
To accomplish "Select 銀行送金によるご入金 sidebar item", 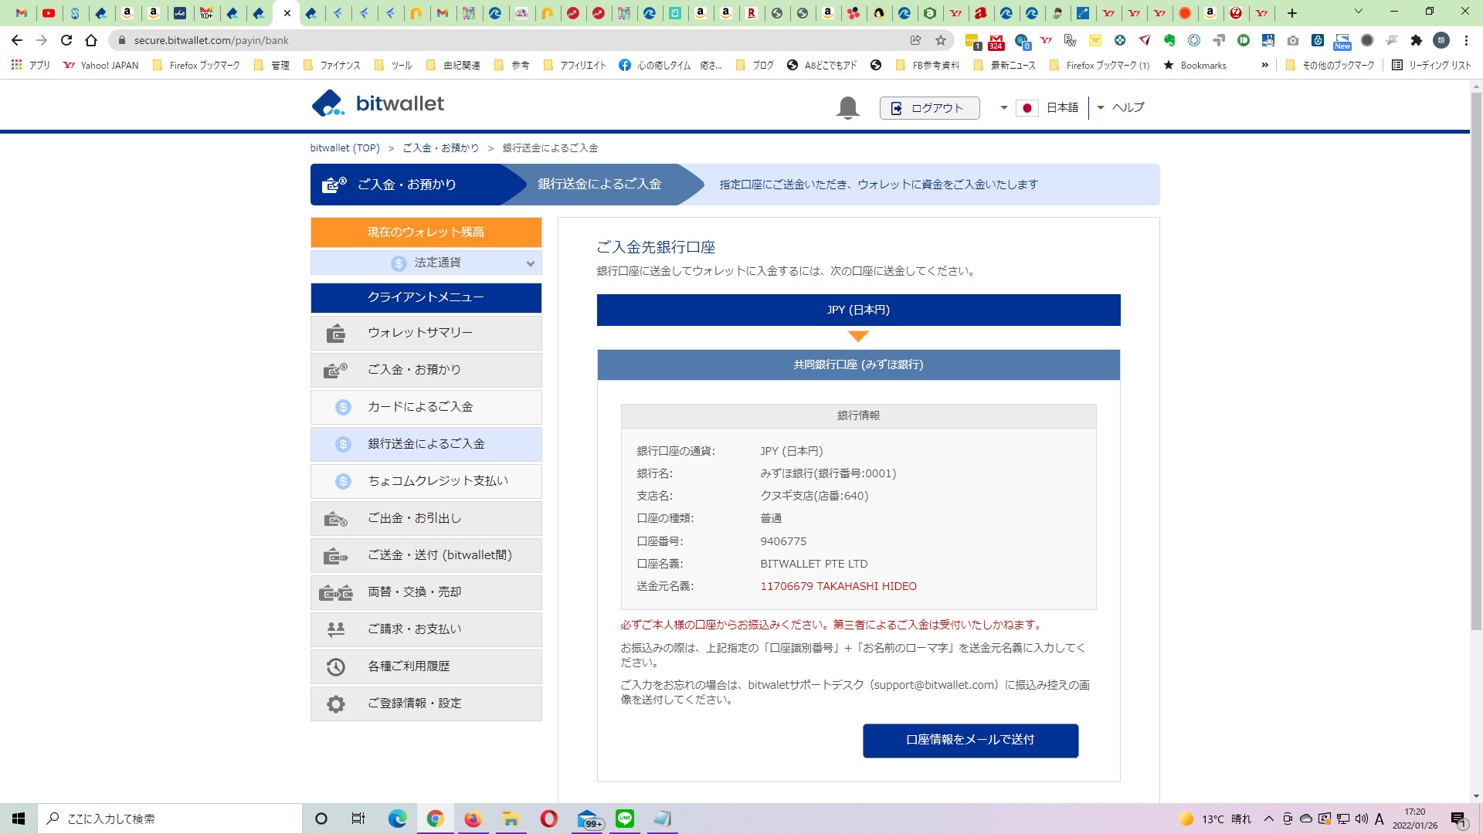I will (426, 444).
